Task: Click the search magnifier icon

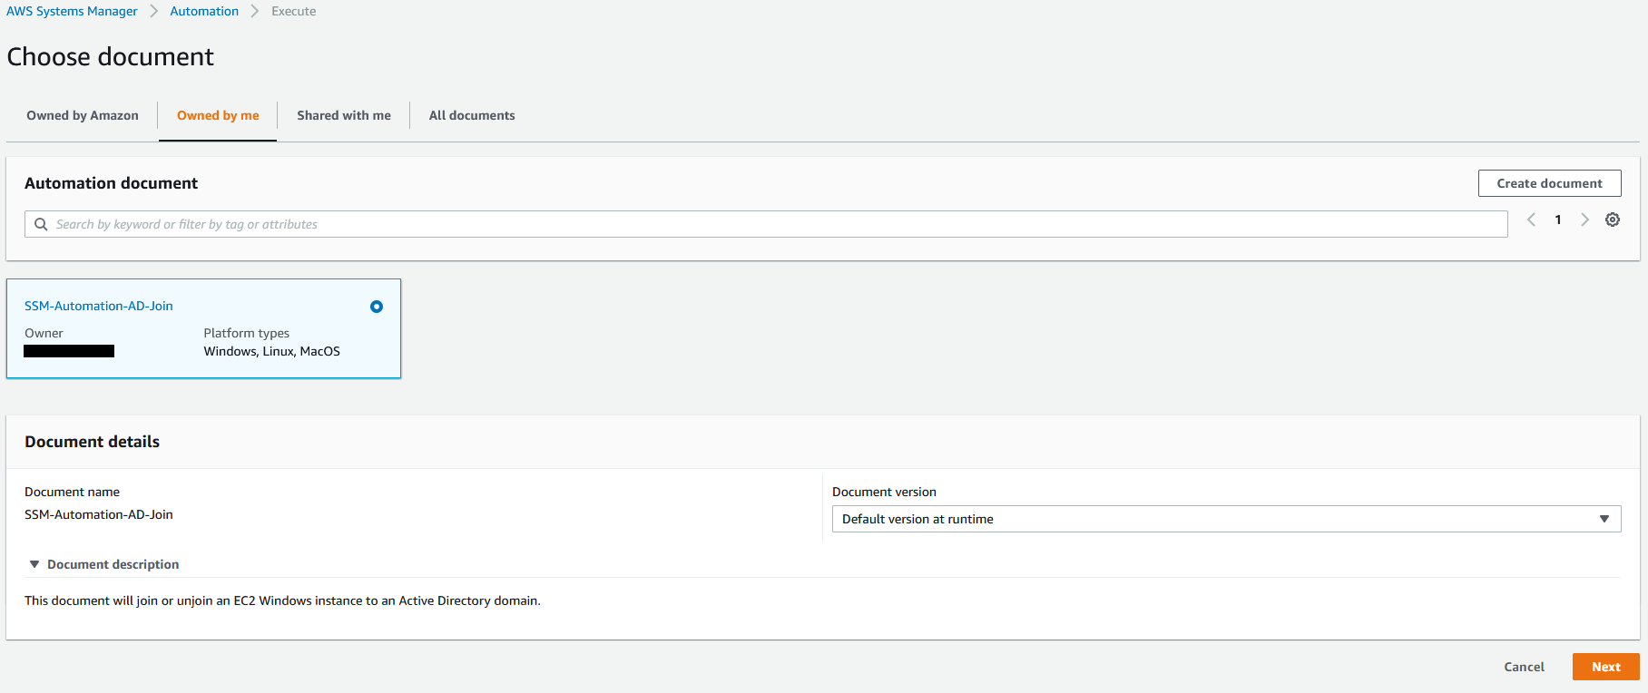Action: (41, 224)
